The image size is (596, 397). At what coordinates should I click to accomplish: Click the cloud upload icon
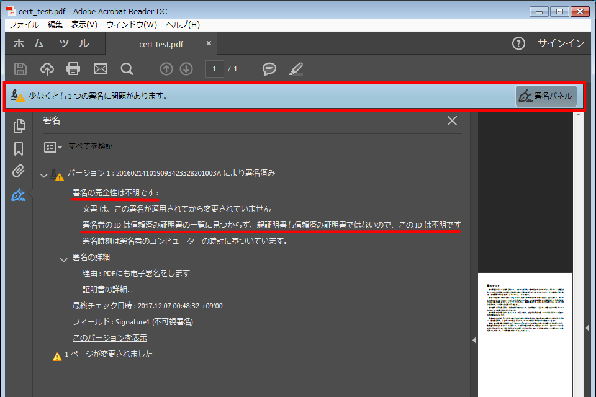click(47, 69)
